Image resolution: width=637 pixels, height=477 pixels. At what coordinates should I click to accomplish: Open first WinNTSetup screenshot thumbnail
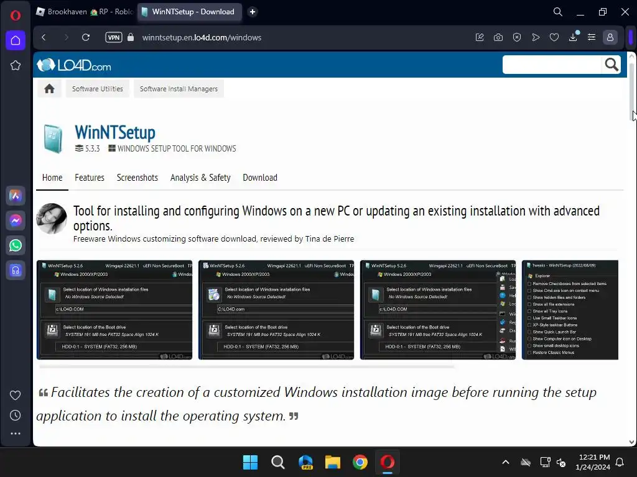114,310
